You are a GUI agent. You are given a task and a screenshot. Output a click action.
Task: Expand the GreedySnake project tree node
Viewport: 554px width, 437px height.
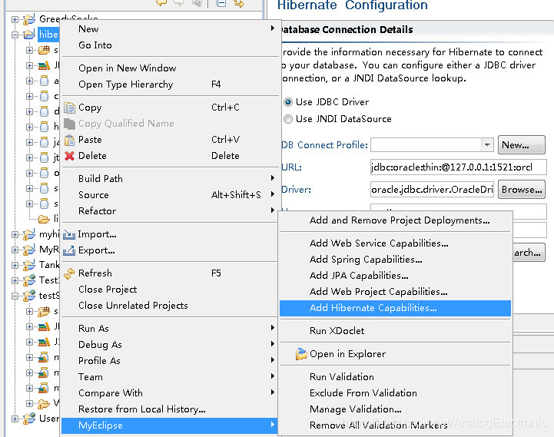click(15, 19)
